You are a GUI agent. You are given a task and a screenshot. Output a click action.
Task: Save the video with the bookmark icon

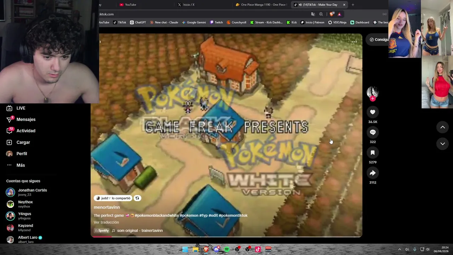(373, 153)
